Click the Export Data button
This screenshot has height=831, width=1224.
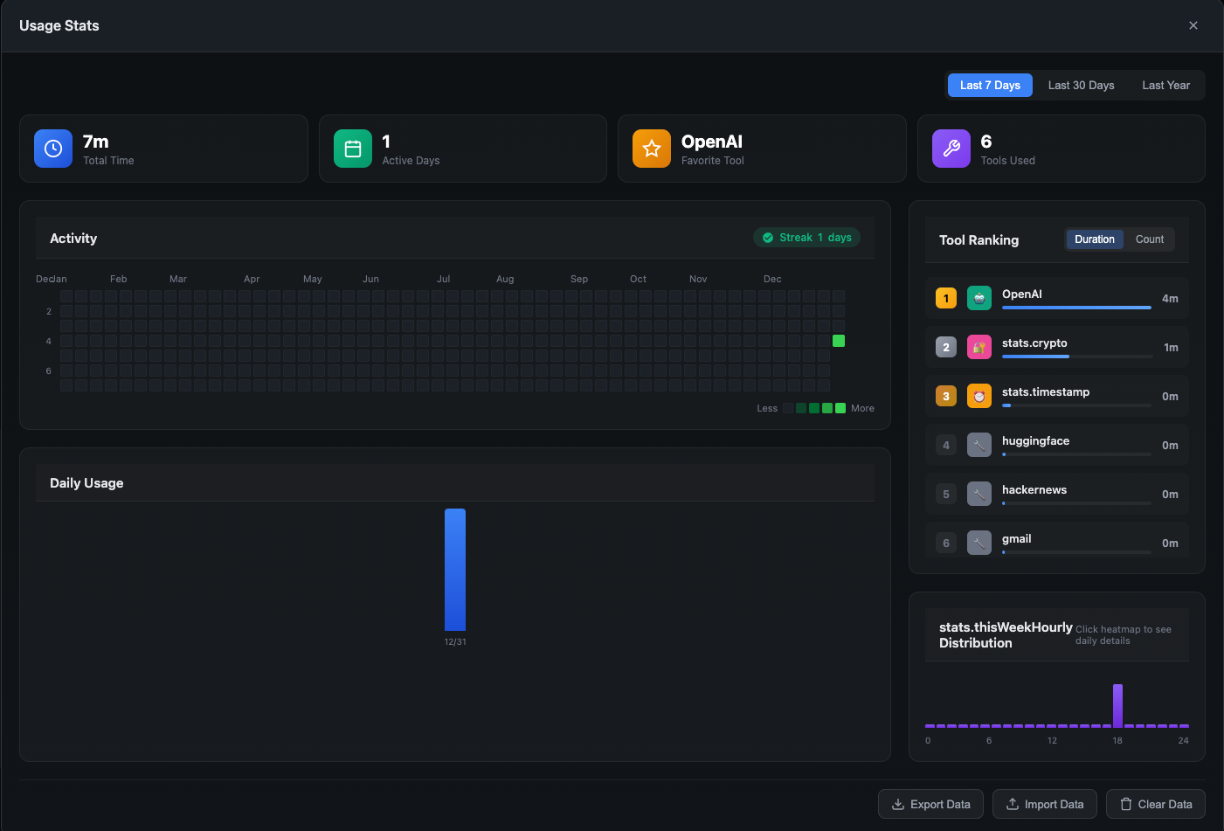tap(930, 804)
